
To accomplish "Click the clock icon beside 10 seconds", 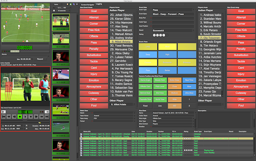I will (54, 11).
